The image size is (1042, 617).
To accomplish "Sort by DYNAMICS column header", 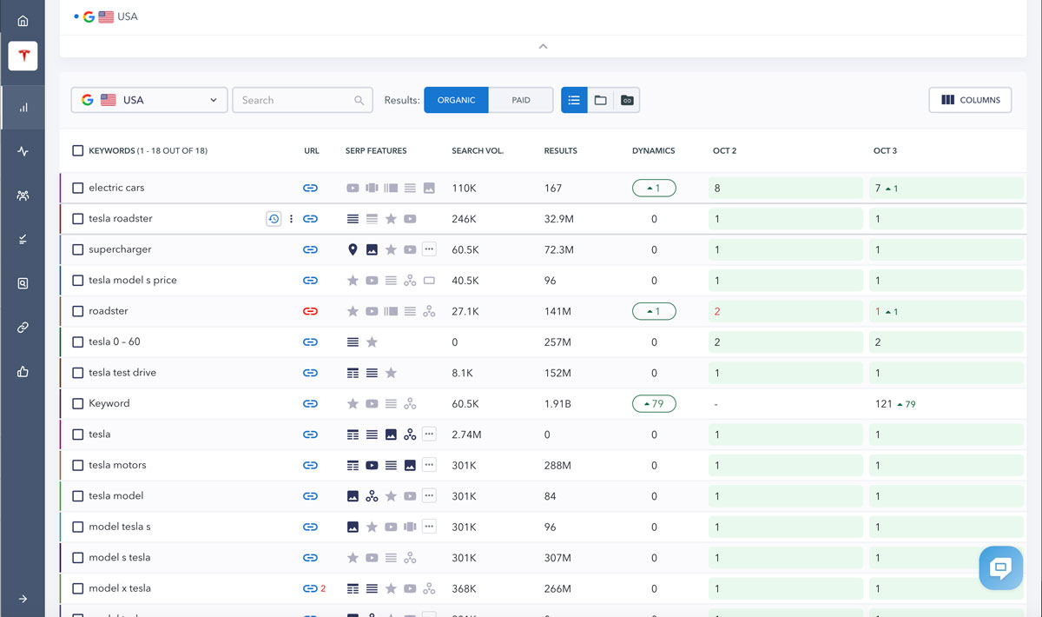I will 654,150.
